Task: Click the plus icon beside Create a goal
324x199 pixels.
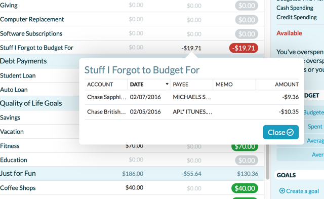Action: click(x=282, y=191)
